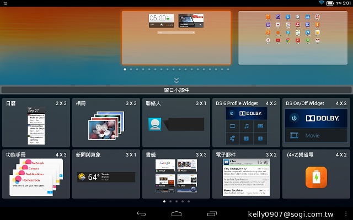The width and height of the screenshot is (353, 220).
Task: Select the 相冊 photo album widget
Action: (x=106, y=123)
